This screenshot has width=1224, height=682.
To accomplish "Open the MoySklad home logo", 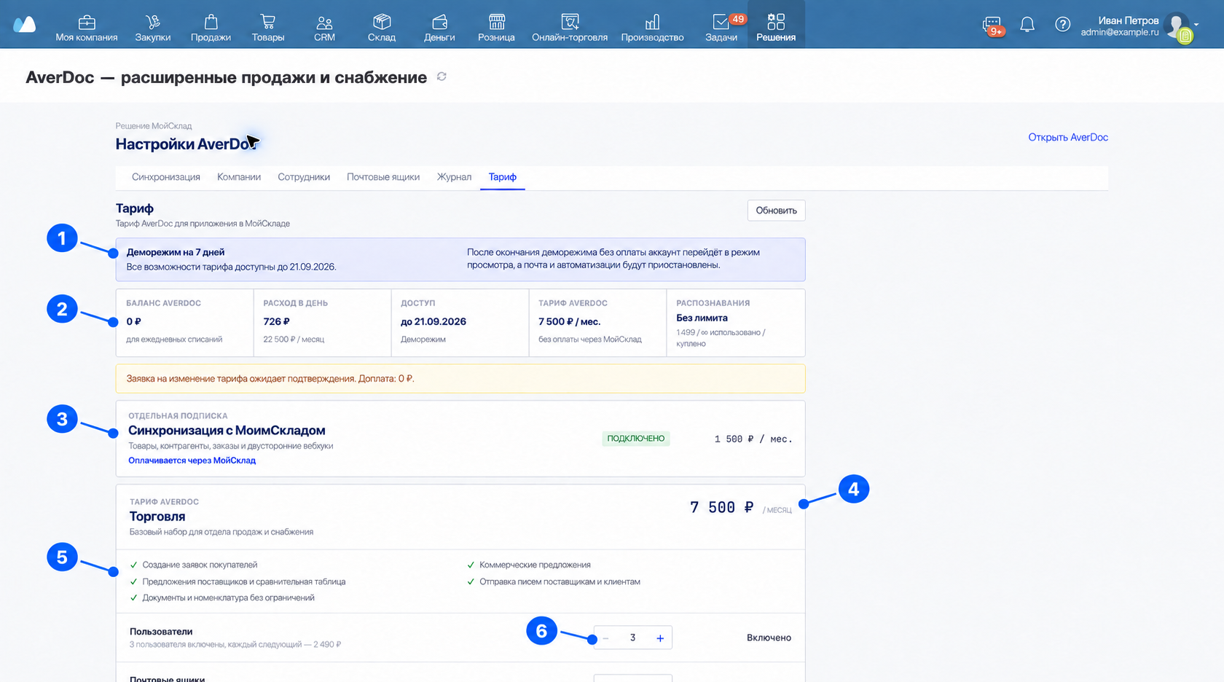I will 24,25.
